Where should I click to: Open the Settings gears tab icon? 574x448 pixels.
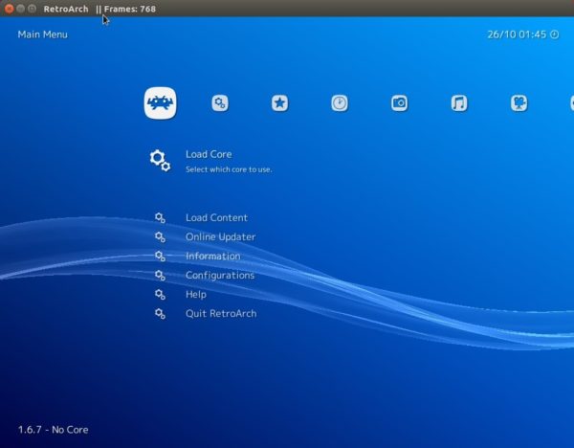(220, 103)
